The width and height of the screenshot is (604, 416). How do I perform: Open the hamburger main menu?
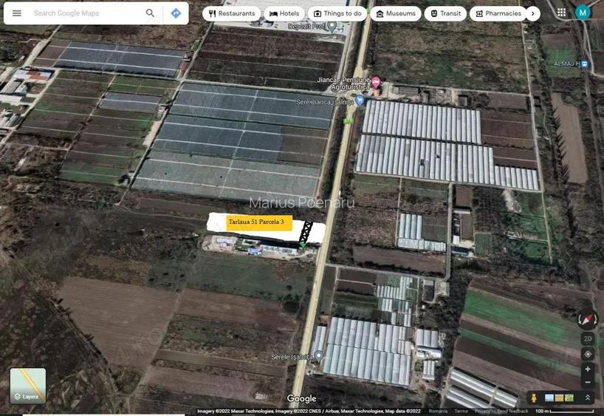click(16, 13)
